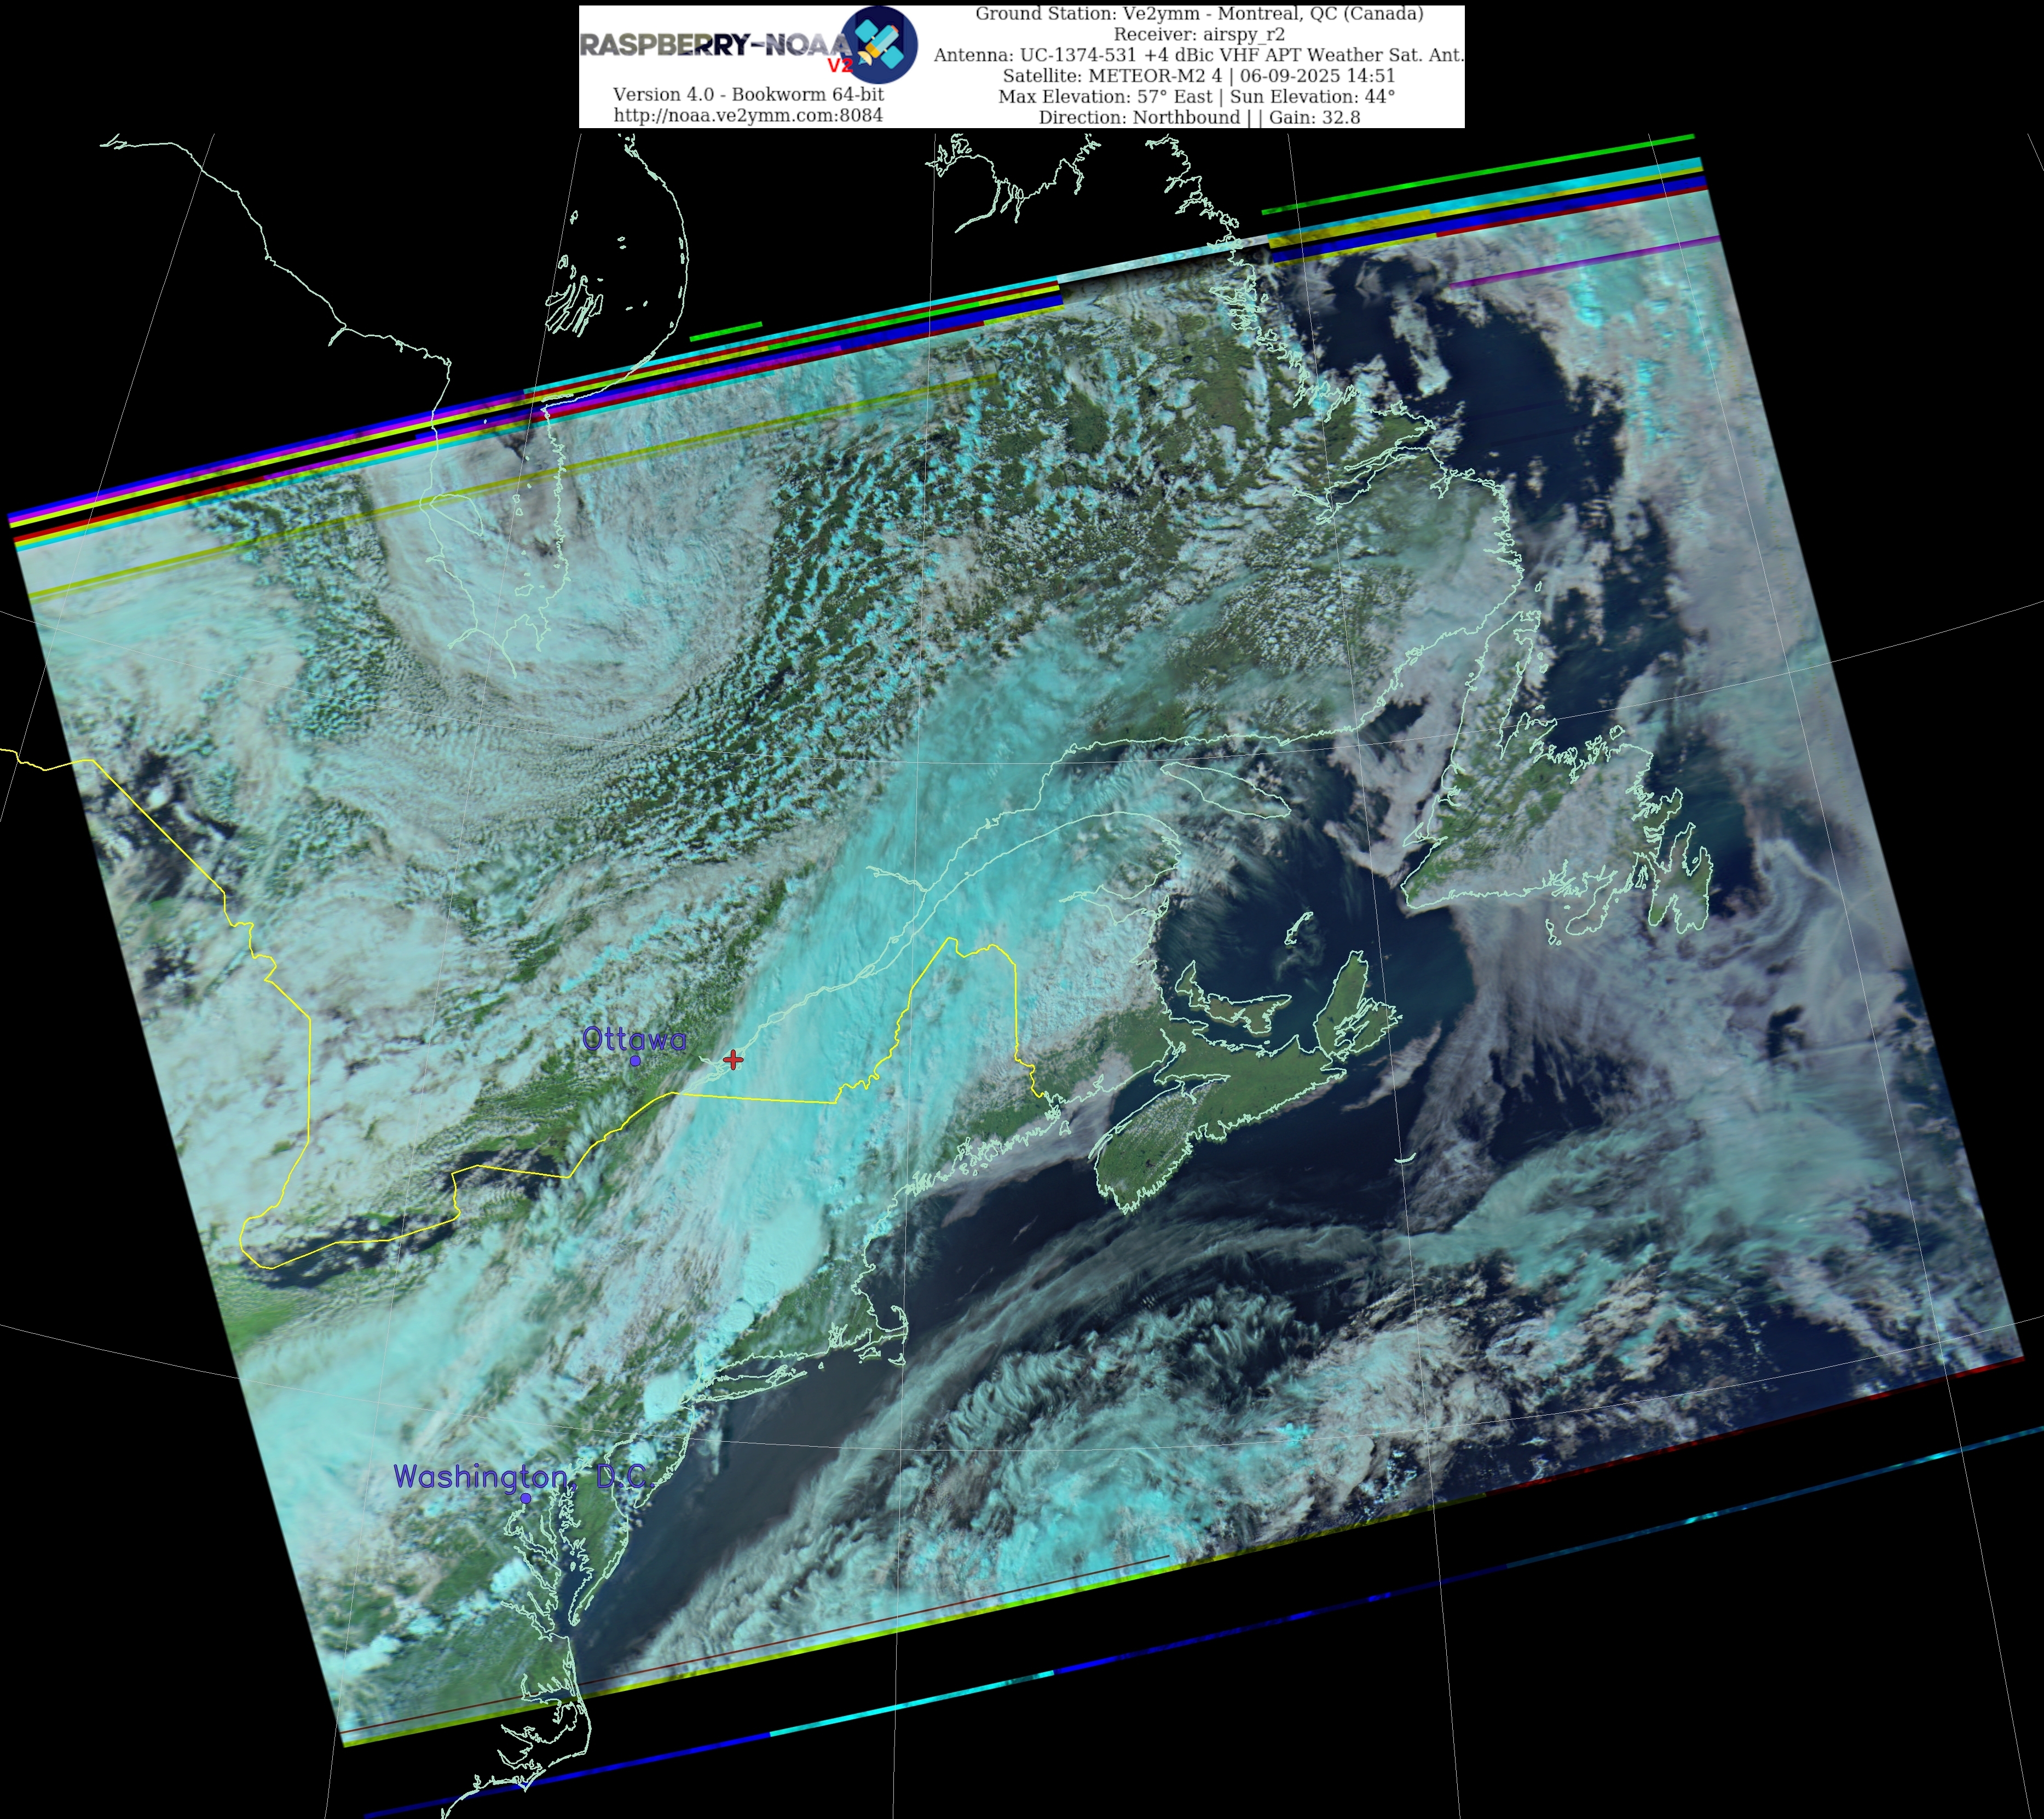Click the Ottawa city dot marker
Screen dimensions: 2044x1819
(x=635, y=1061)
